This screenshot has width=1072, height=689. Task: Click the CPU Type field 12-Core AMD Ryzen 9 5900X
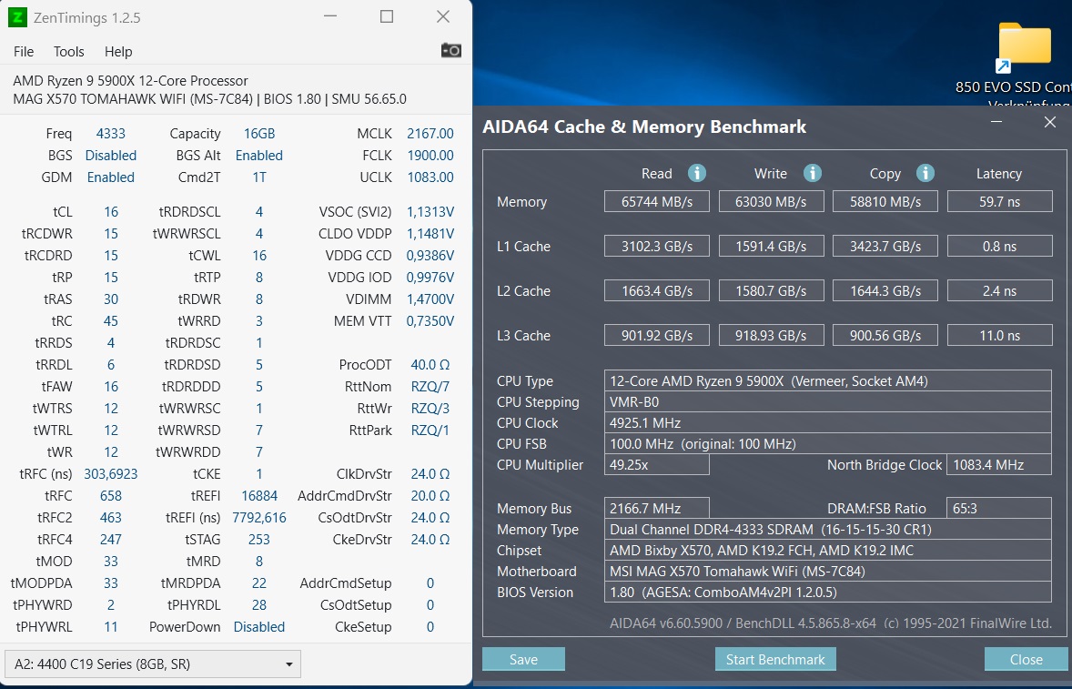point(828,380)
